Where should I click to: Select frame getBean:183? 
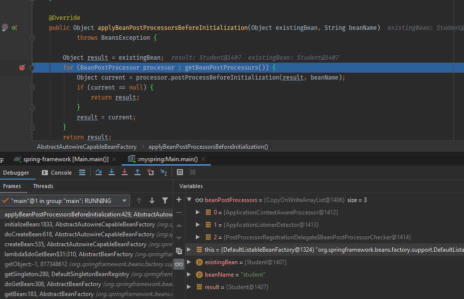[86, 294]
